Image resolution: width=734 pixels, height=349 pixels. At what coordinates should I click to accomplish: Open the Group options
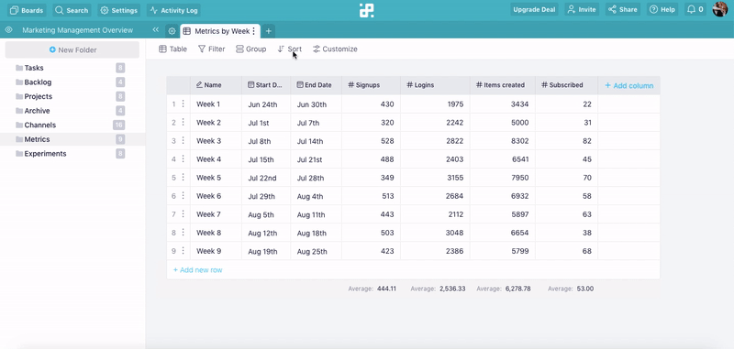250,49
